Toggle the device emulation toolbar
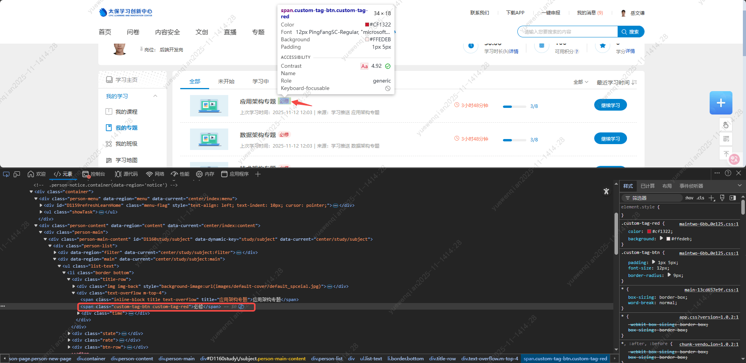Viewport: 746px width, 363px height. [17, 174]
